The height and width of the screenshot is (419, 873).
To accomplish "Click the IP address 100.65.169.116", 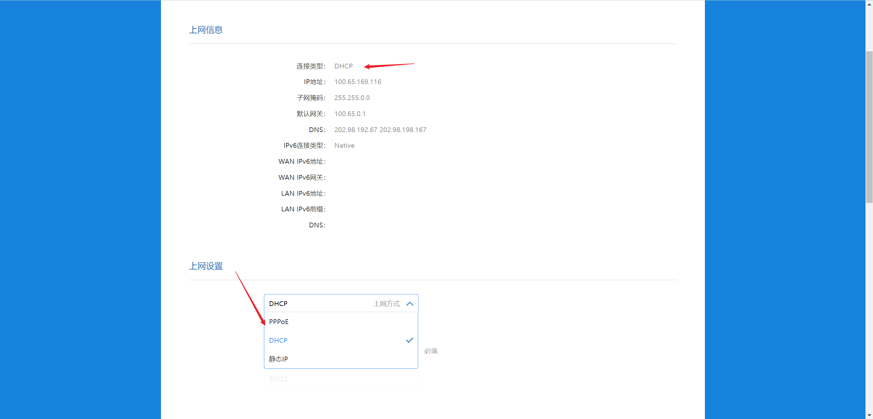I will coord(358,82).
